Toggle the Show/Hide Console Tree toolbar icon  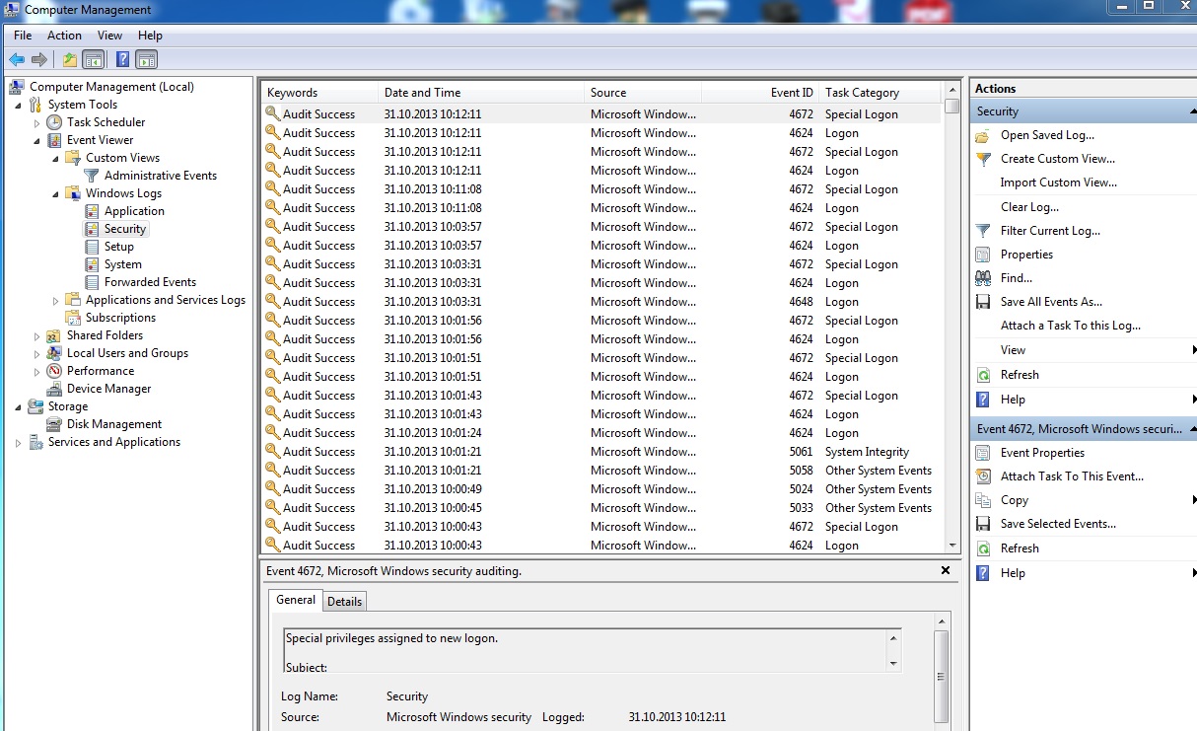[93, 60]
